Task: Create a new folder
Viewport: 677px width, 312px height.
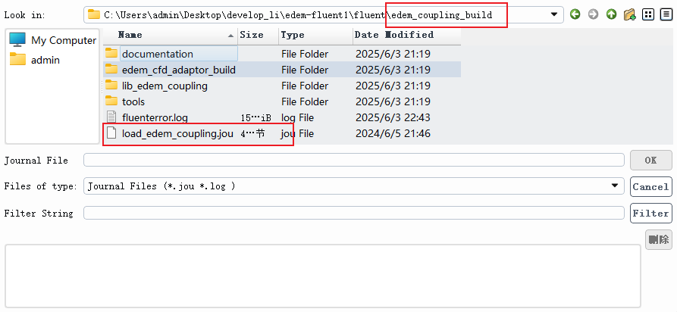Action: coord(629,14)
